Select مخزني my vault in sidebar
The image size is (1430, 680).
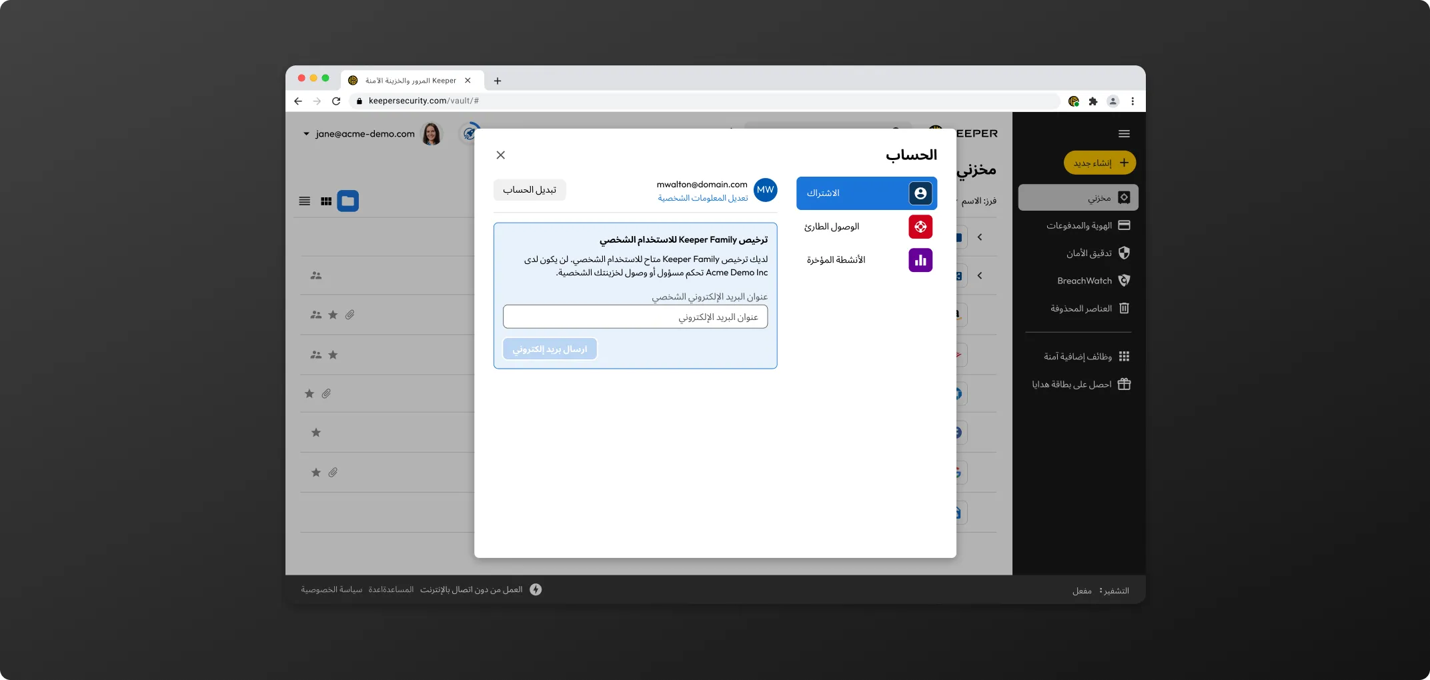coord(1078,198)
